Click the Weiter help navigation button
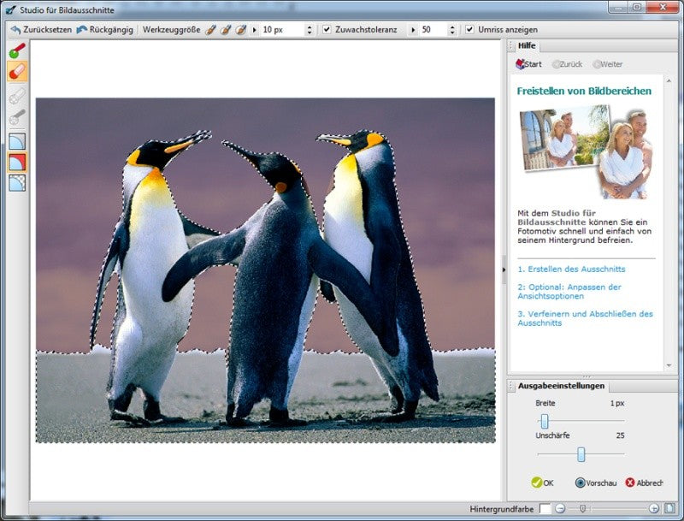Viewport: 684px width, 521px height. point(608,64)
